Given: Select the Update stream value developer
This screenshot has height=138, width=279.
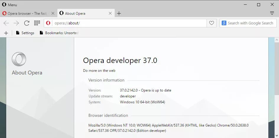Looking at the screenshot, I should 128,96.
